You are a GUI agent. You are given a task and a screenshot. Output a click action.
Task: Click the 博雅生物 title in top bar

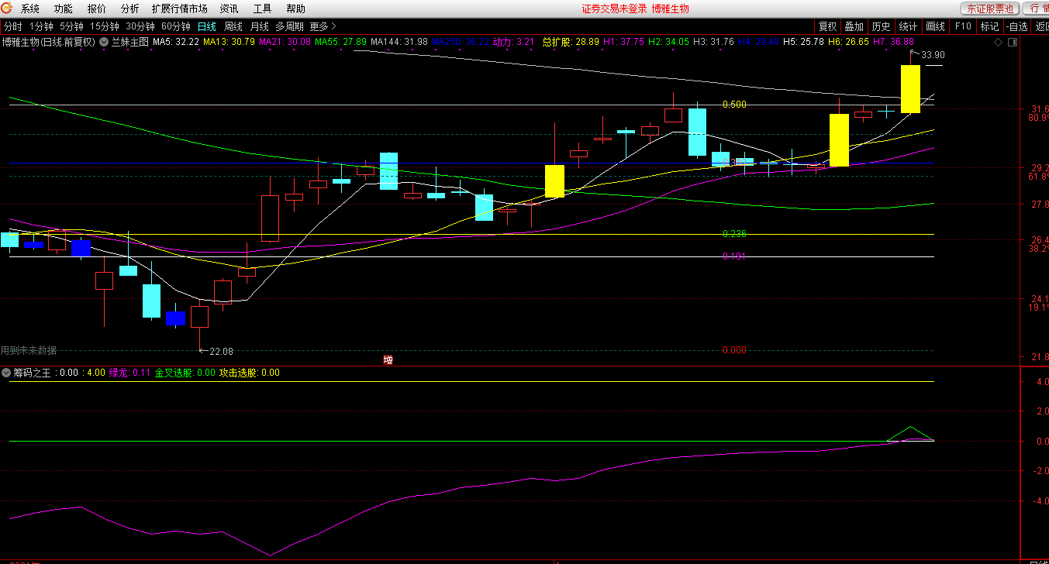point(670,9)
